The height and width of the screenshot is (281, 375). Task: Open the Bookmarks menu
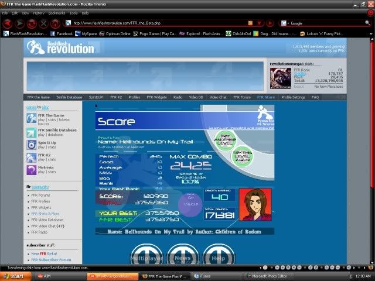57,12
